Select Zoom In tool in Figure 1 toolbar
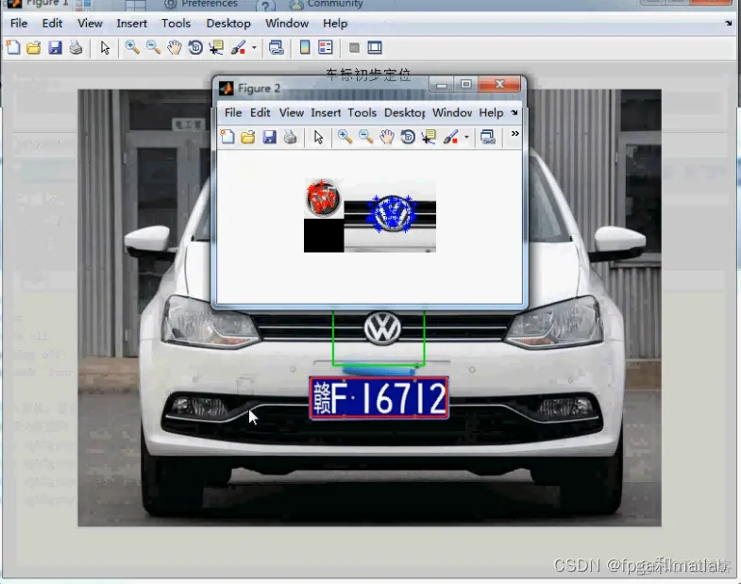The image size is (741, 584). pyautogui.click(x=132, y=48)
